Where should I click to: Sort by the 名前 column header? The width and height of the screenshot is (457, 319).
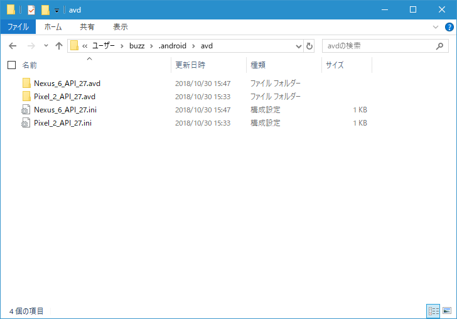pos(30,65)
